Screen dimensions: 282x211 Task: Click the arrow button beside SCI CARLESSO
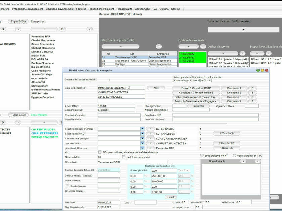[150, 134]
